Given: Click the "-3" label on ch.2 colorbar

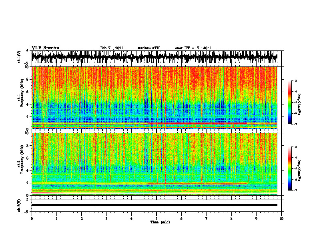Looking at the screenshot, I should (x=295, y=147).
